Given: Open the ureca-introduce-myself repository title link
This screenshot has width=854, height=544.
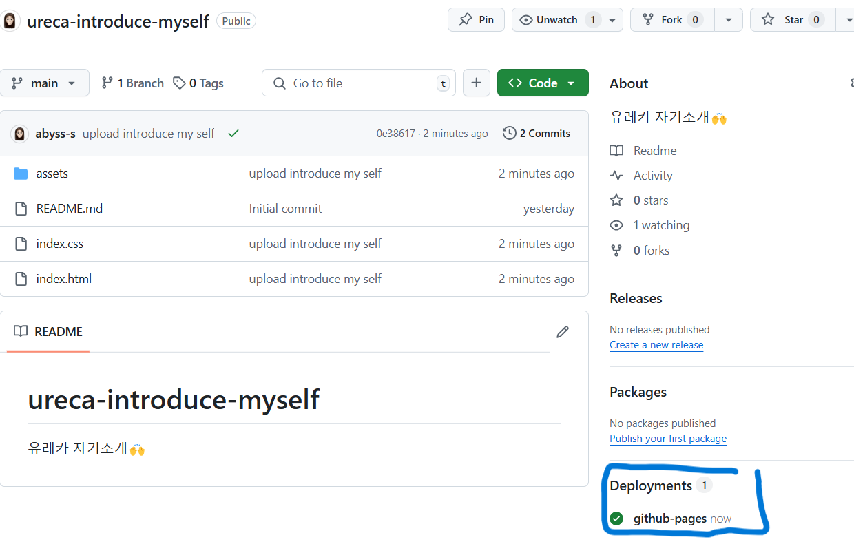Looking at the screenshot, I should click(118, 21).
